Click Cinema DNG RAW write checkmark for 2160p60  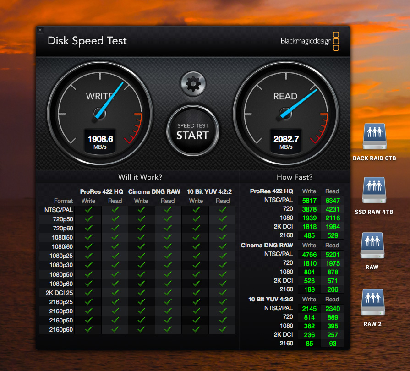pos(141,329)
